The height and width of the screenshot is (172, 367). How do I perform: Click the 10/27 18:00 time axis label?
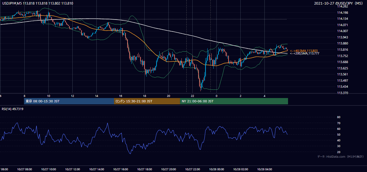pyautogui.click(x=144, y=169)
